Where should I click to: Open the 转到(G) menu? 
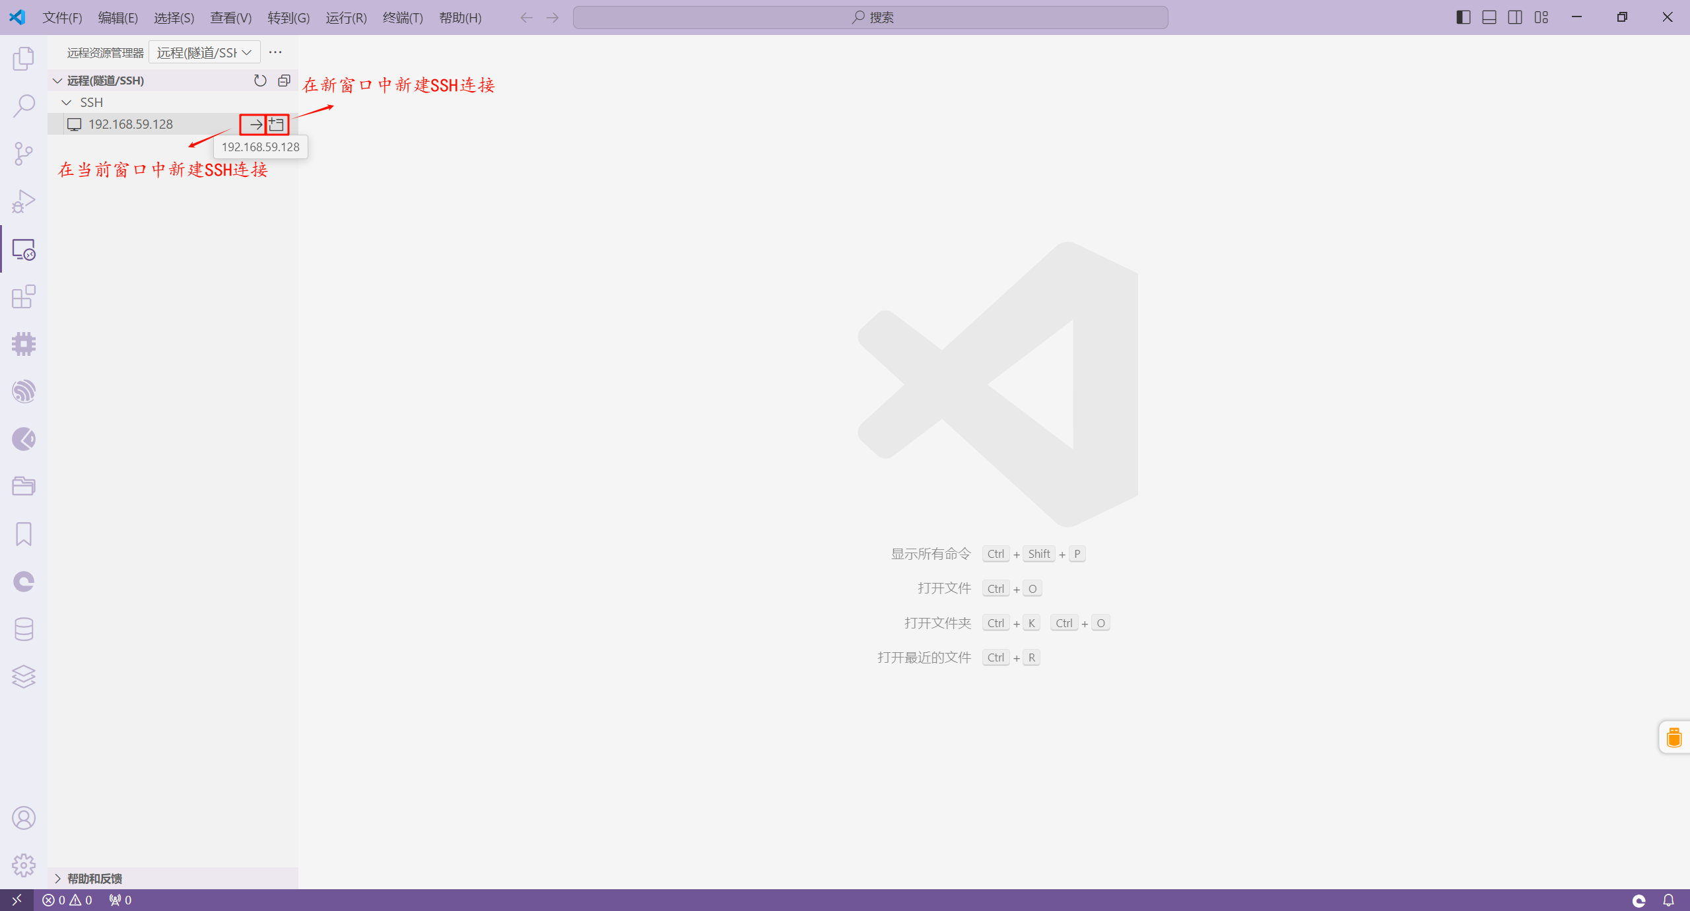tap(288, 18)
